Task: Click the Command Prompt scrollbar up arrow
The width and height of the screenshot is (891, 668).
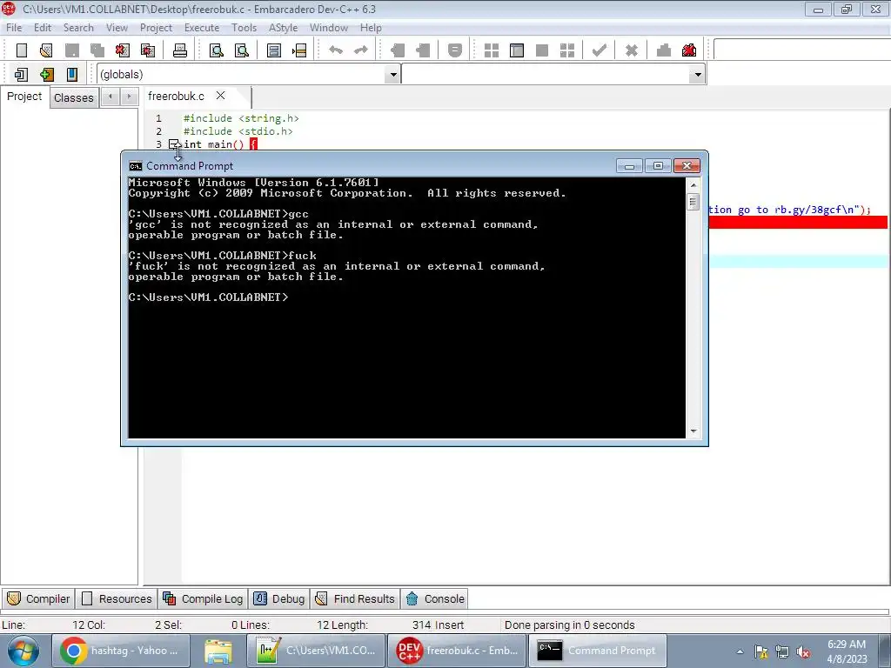Action: point(693,184)
